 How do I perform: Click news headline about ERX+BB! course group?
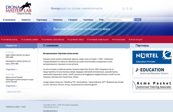(18, 56)
